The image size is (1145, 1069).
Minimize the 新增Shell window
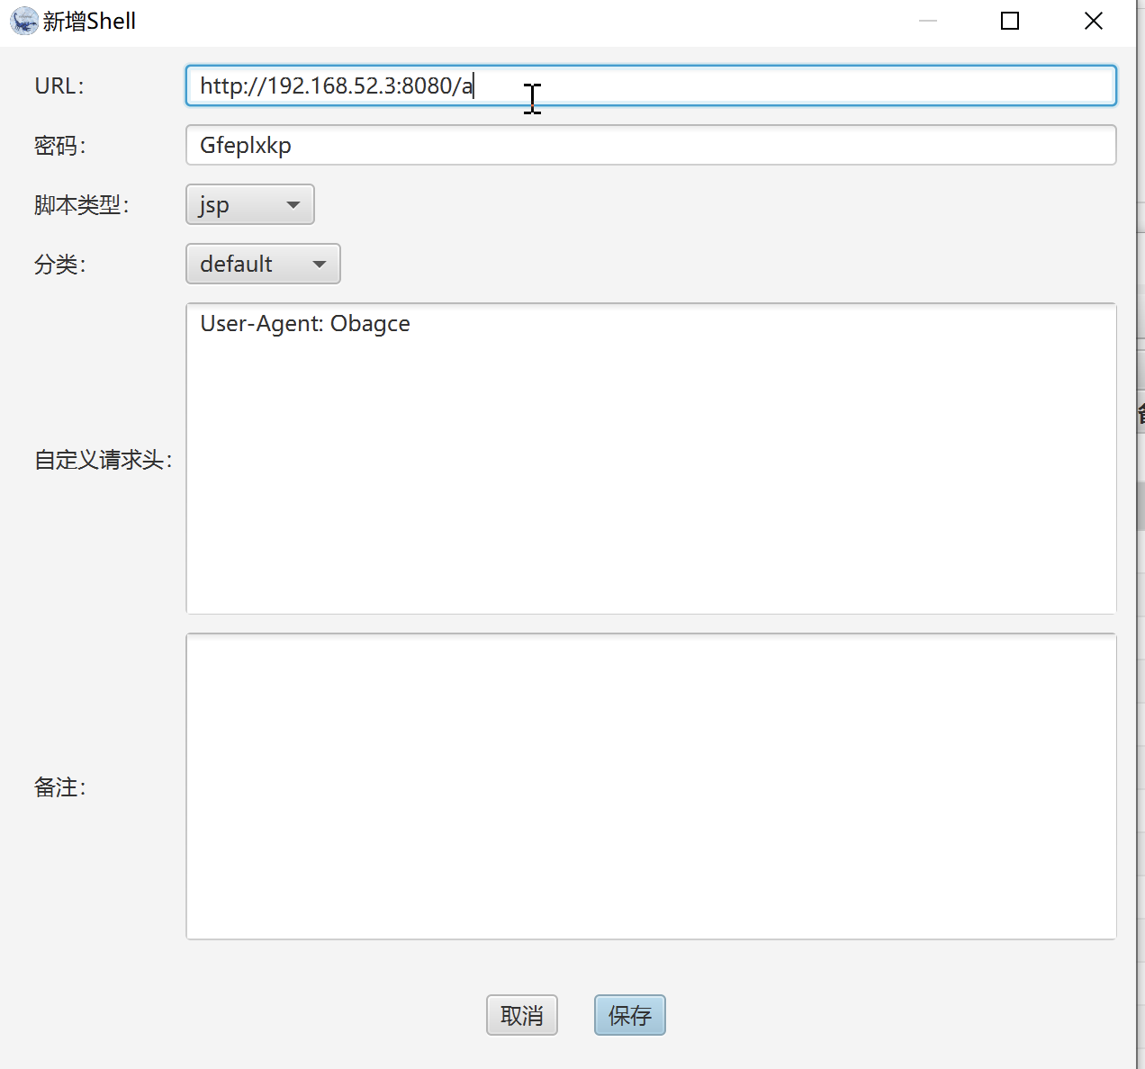coord(928,21)
